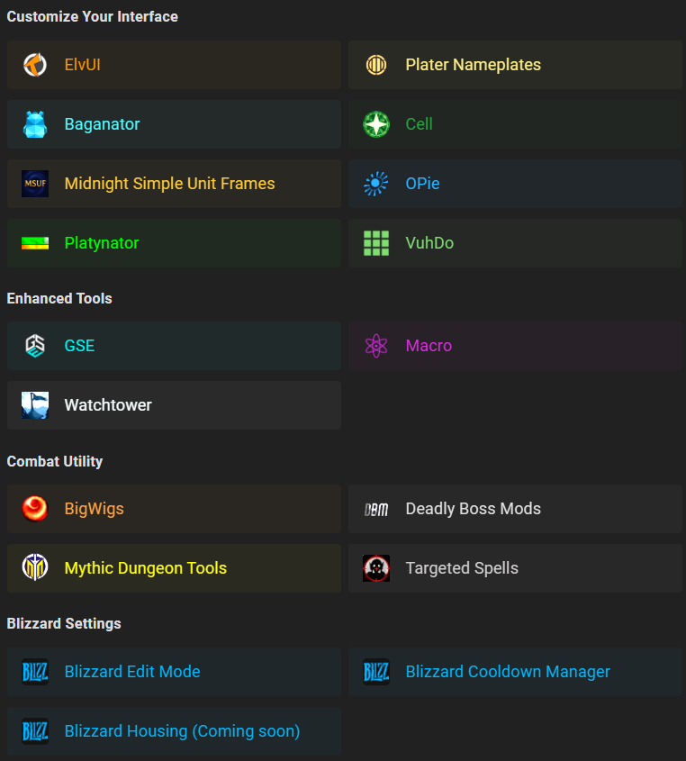Select the BigWigs link
This screenshot has width=686, height=761.
pos(174,509)
